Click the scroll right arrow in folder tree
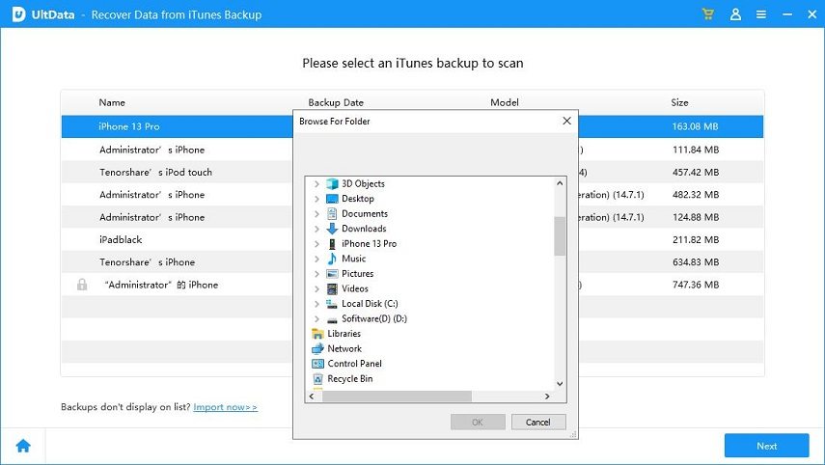This screenshot has height=465, width=825. [x=547, y=397]
